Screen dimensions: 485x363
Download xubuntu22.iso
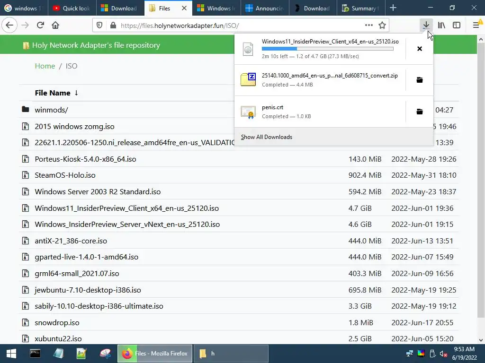(x=58, y=338)
